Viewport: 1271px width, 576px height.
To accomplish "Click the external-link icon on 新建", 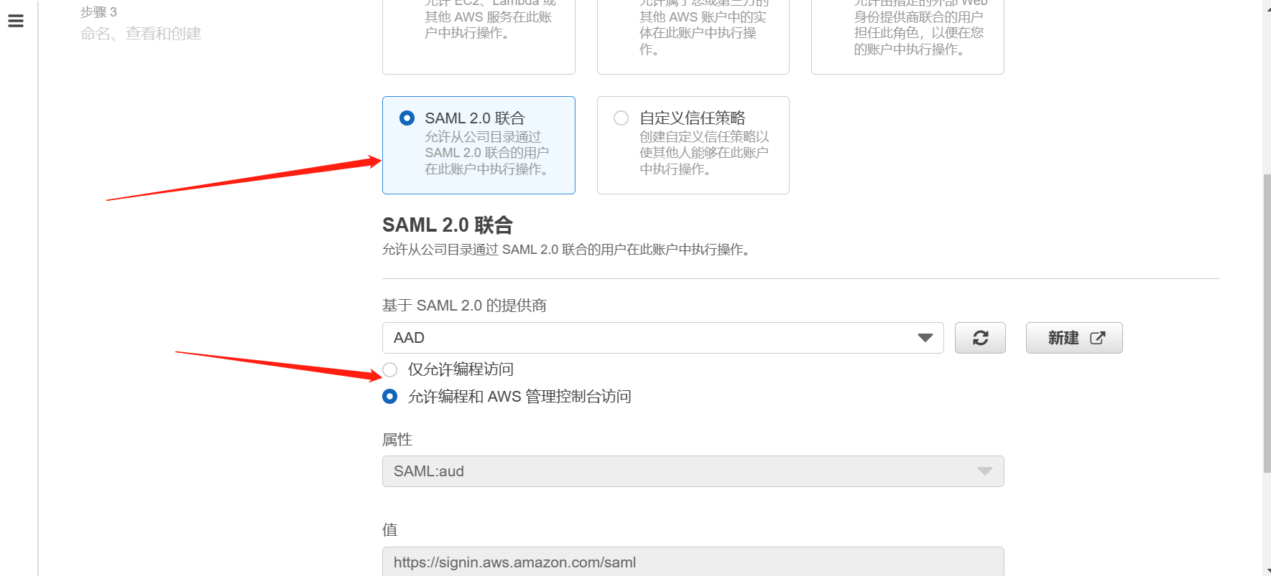I will tap(1097, 338).
